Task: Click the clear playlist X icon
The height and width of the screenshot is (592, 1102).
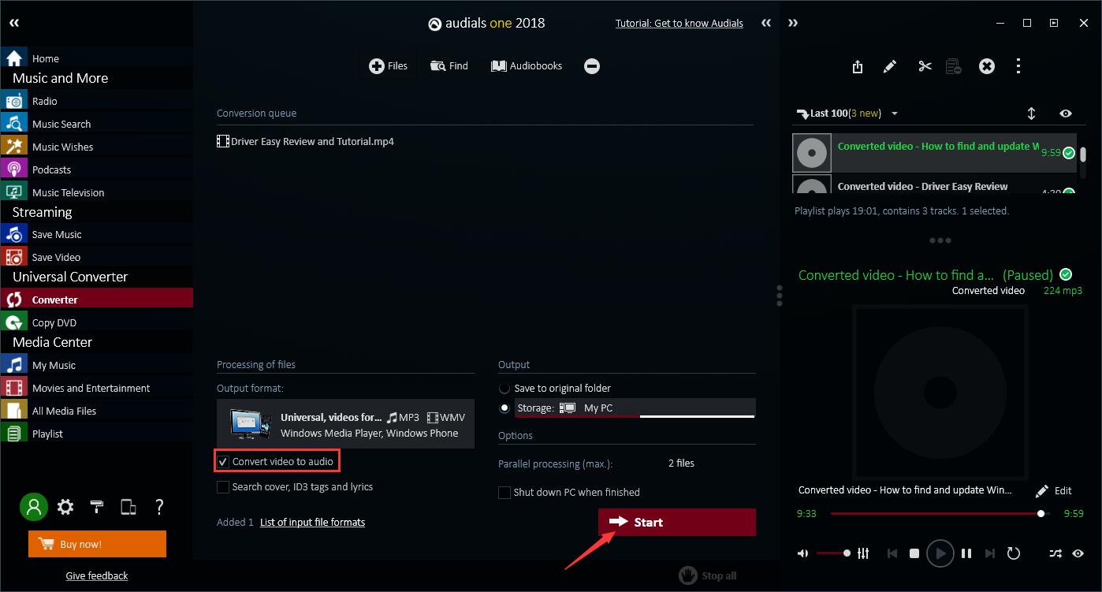Action: click(987, 66)
